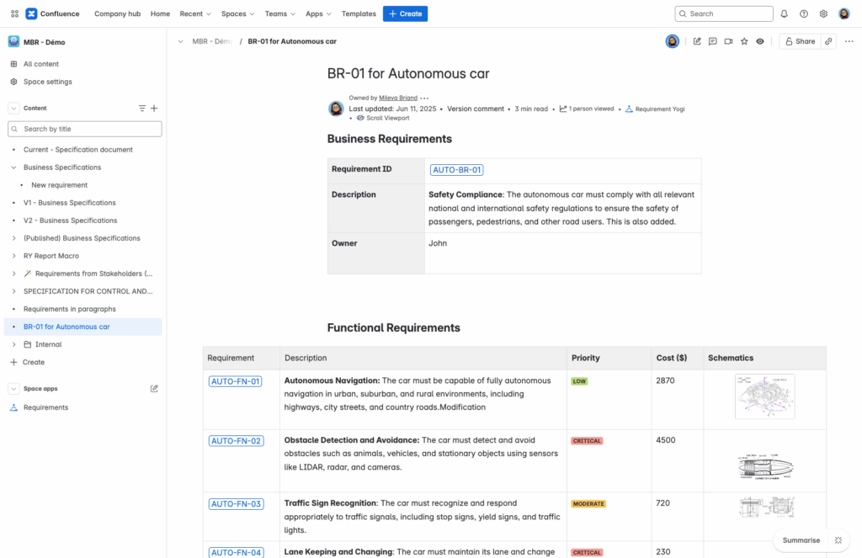Viewport: 862px width, 558px height.
Task: Open Confluence settings gear icon
Action: [822, 13]
